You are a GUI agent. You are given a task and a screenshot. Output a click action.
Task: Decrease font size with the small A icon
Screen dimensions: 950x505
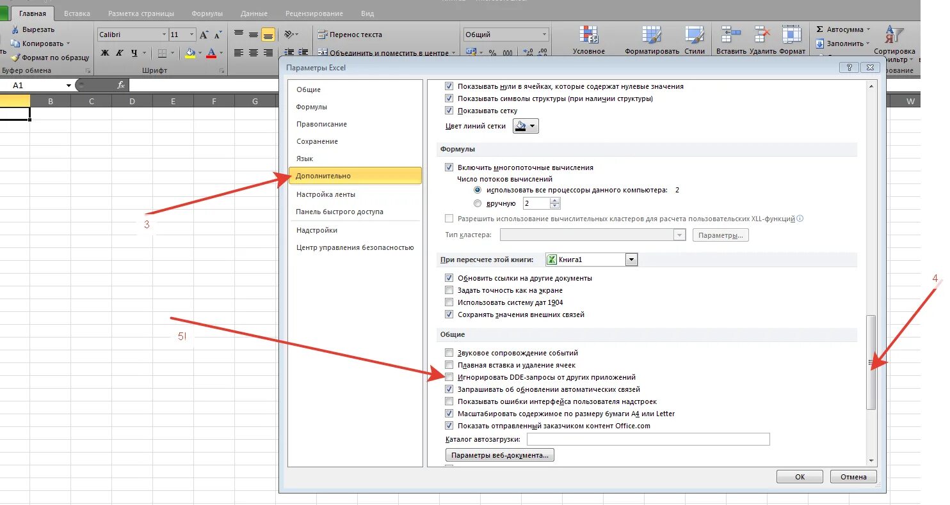point(219,35)
